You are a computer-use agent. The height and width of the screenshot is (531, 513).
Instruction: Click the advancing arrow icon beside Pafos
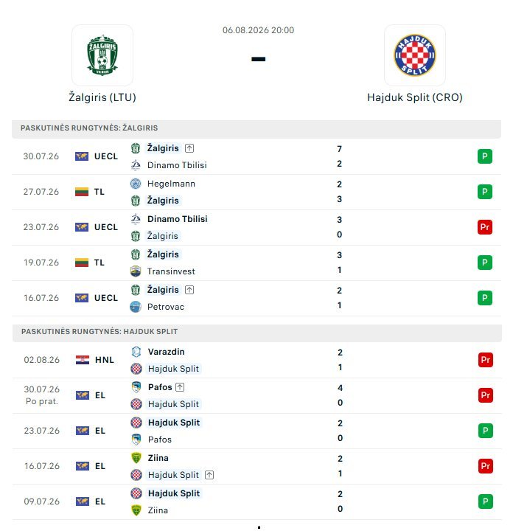180,387
